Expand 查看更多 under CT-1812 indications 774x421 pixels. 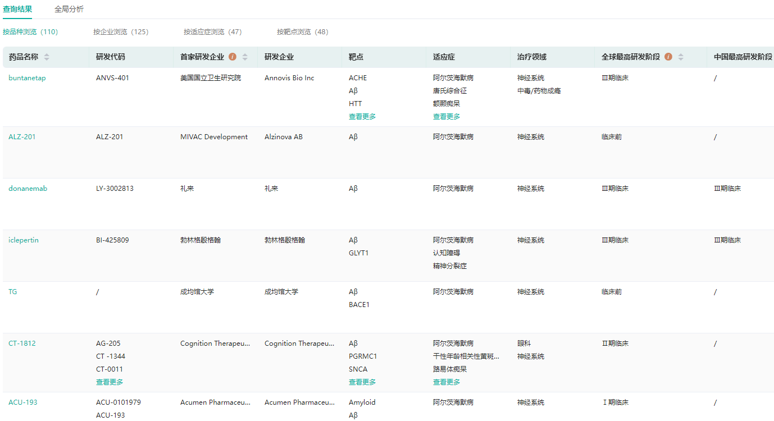(447, 382)
